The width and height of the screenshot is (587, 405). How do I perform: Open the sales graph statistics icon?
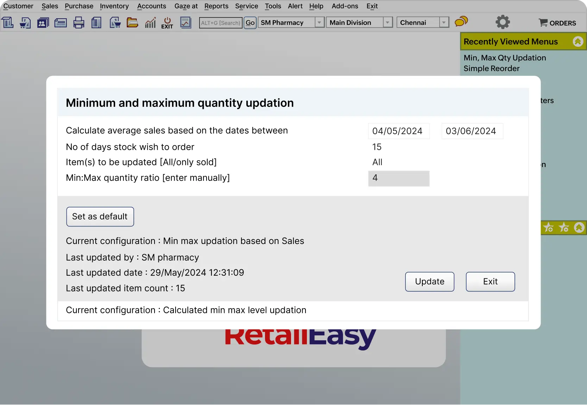click(150, 22)
